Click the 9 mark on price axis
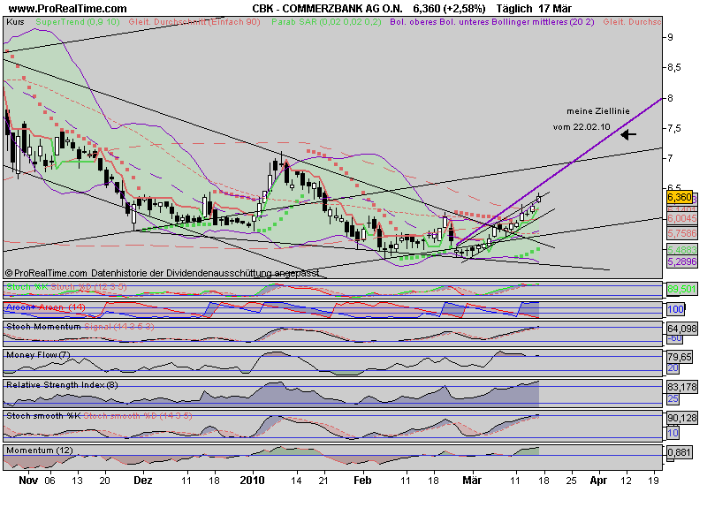 [x=670, y=37]
